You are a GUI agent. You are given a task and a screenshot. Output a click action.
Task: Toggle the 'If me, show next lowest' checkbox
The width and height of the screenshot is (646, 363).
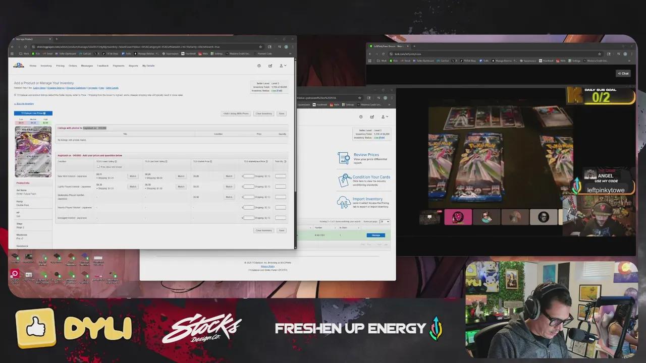pyautogui.click(x=98, y=166)
